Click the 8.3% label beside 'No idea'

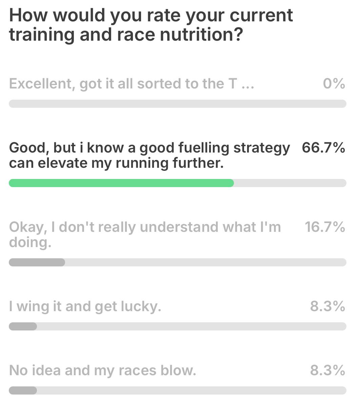327,370
